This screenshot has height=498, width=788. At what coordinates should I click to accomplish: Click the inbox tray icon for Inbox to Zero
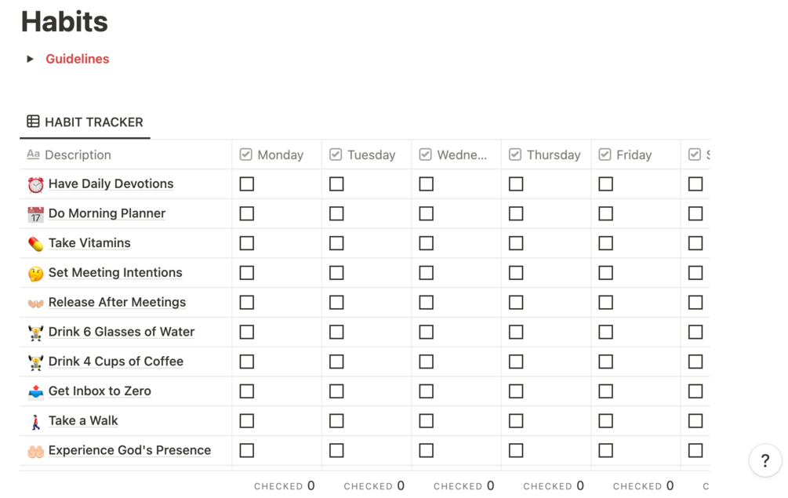(x=36, y=391)
